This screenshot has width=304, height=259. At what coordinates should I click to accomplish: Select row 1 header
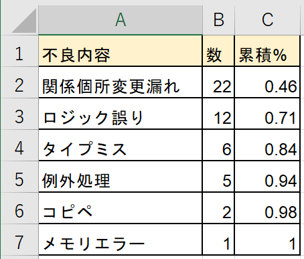tap(19, 51)
